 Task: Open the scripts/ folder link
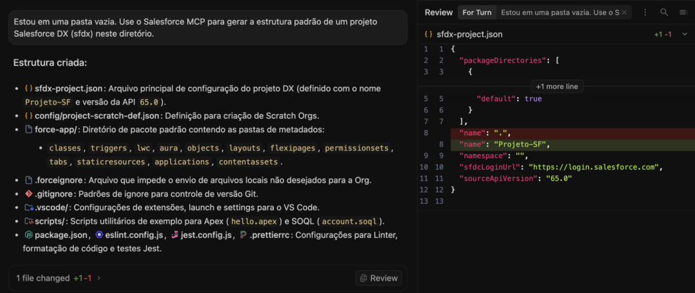click(x=50, y=221)
